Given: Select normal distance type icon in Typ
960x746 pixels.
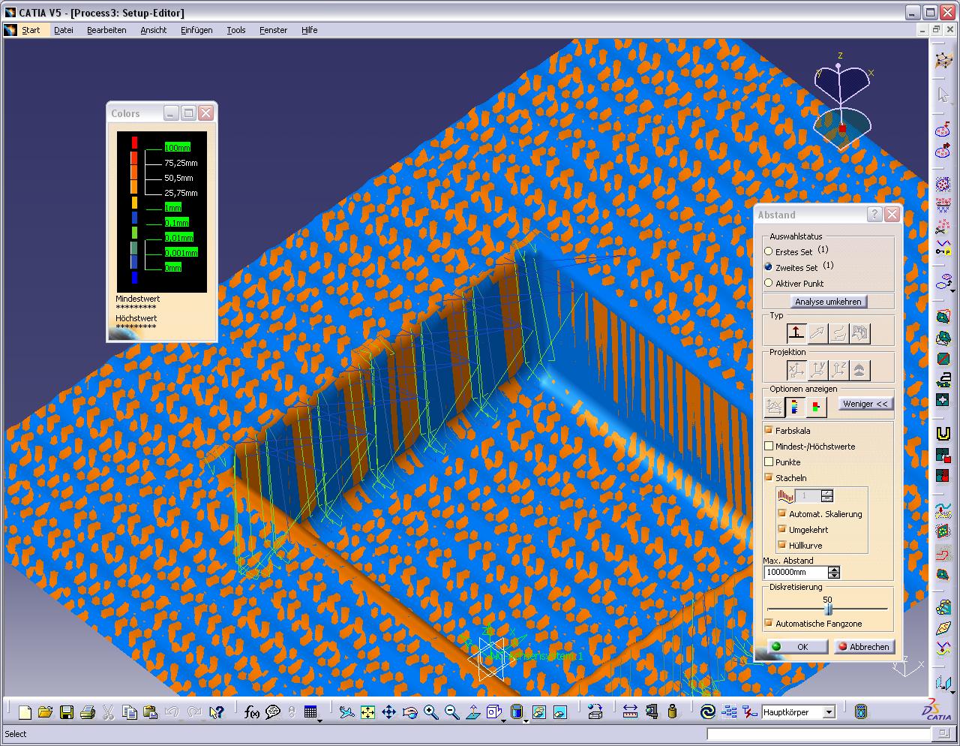Looking at the screenshot, I should click(796, 332).
